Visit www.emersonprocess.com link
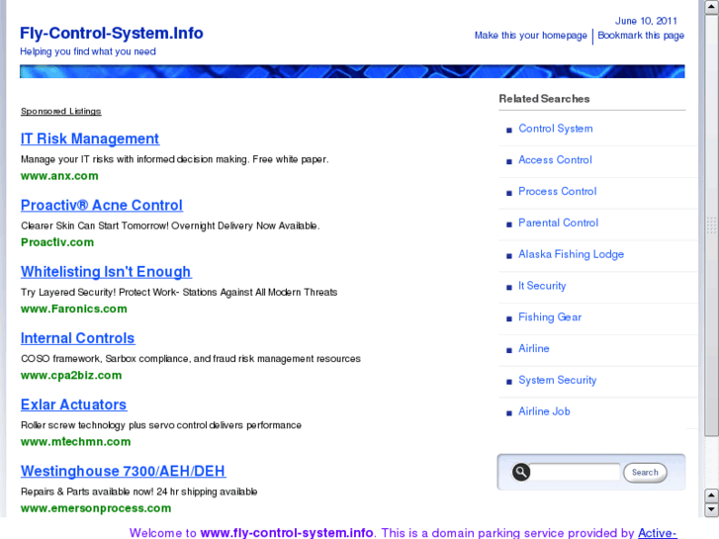The image size is (719, 539). 96,508
